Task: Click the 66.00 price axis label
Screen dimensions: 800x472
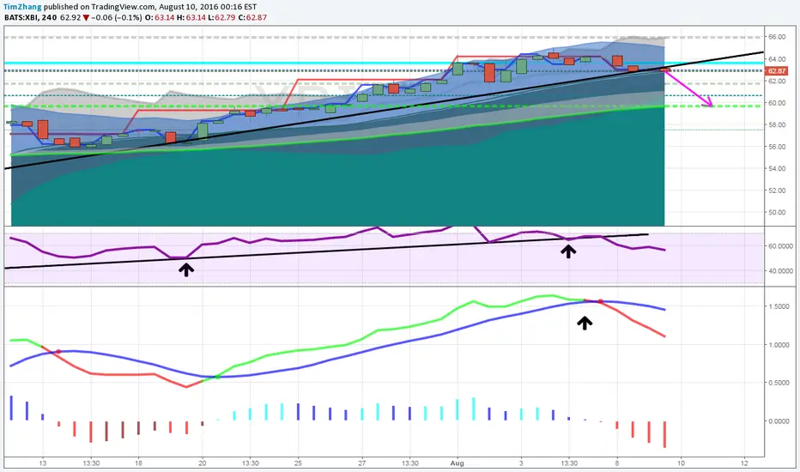Action: pos(777,37)
